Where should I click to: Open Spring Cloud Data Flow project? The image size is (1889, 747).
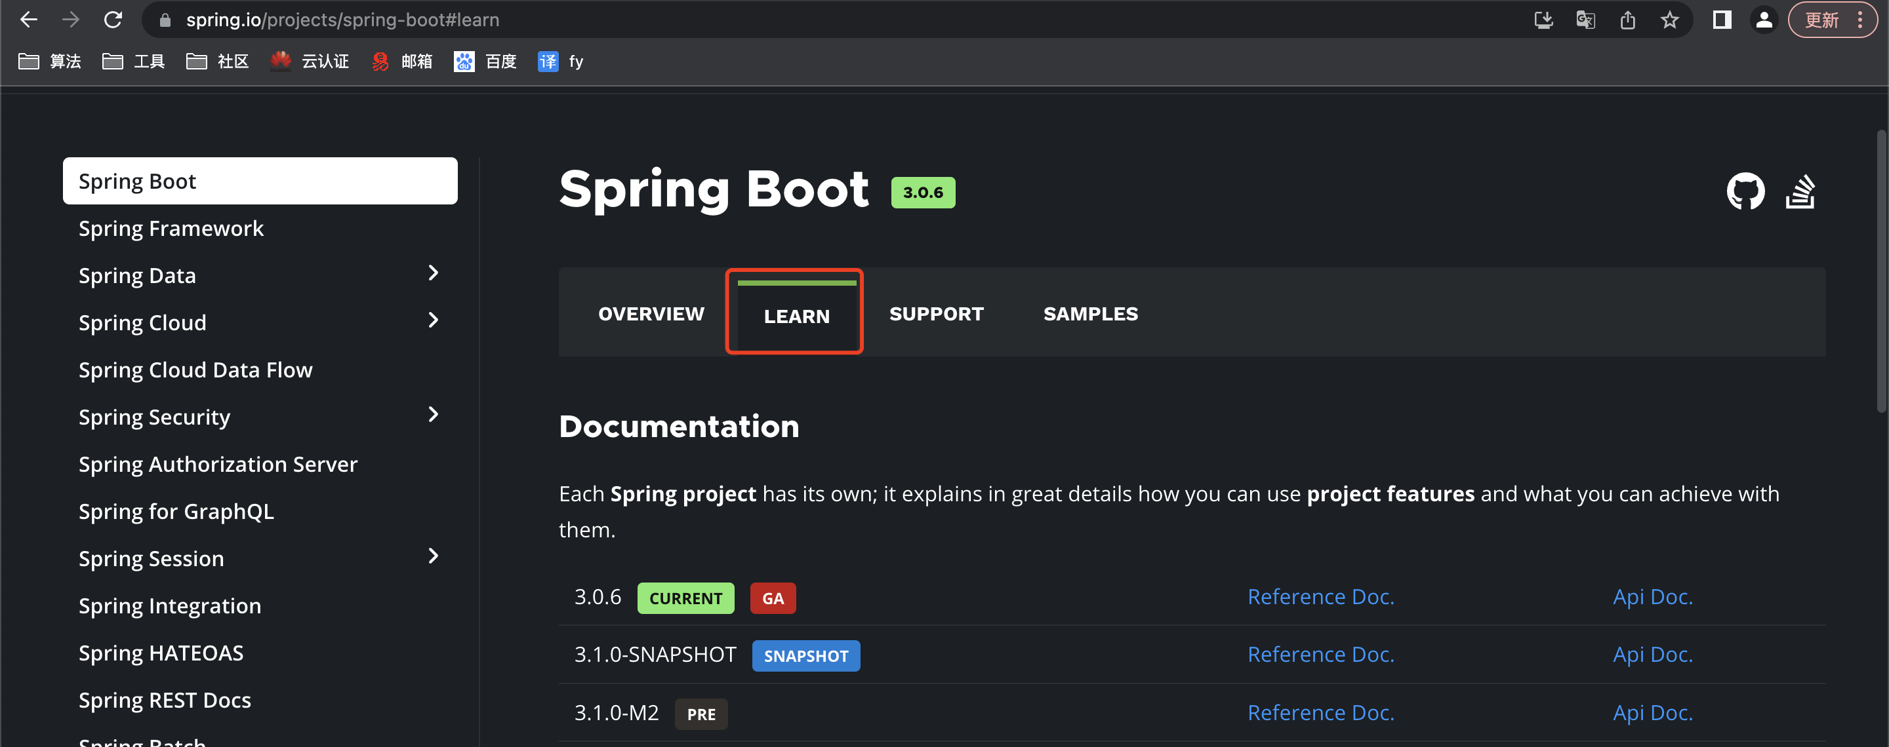pyautogui.click(x=196, y=370)
